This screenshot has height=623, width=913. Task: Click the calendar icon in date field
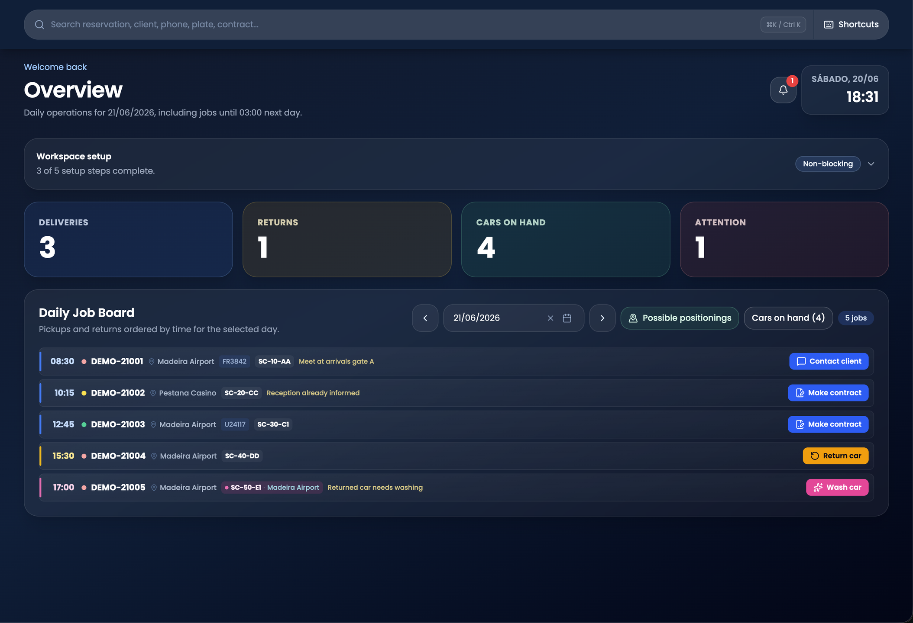click(x=567, y=318)
